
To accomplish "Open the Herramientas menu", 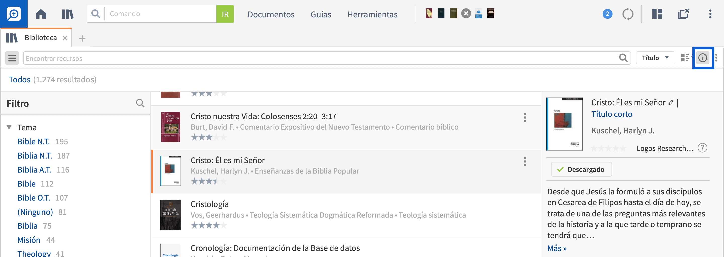I will [372, 14].
